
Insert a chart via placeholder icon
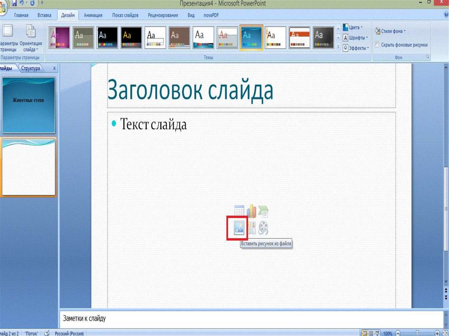[x=251, y=211]
